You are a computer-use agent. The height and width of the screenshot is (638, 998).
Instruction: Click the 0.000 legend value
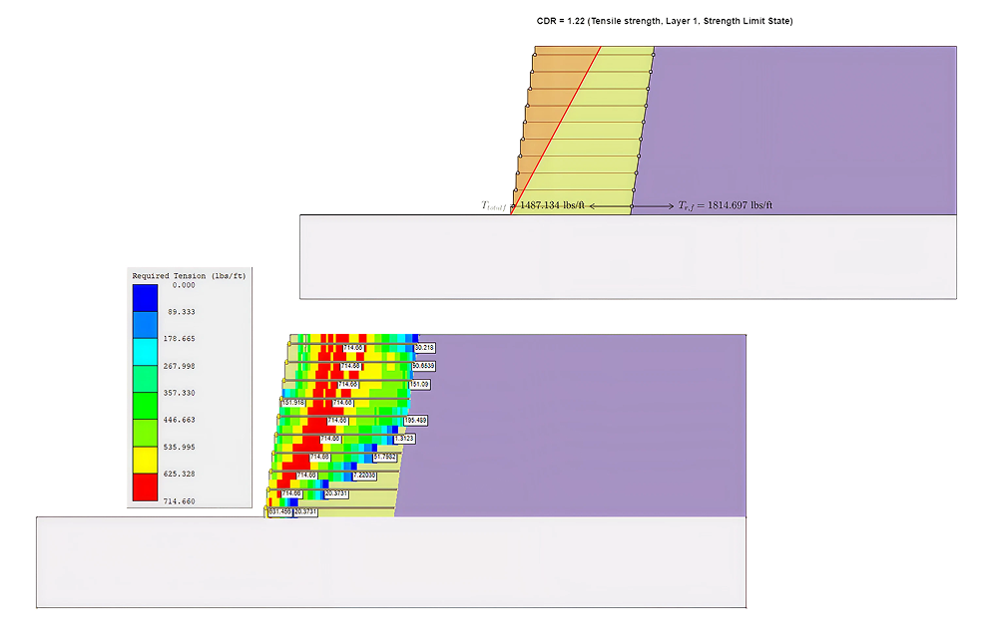(181, 285)
